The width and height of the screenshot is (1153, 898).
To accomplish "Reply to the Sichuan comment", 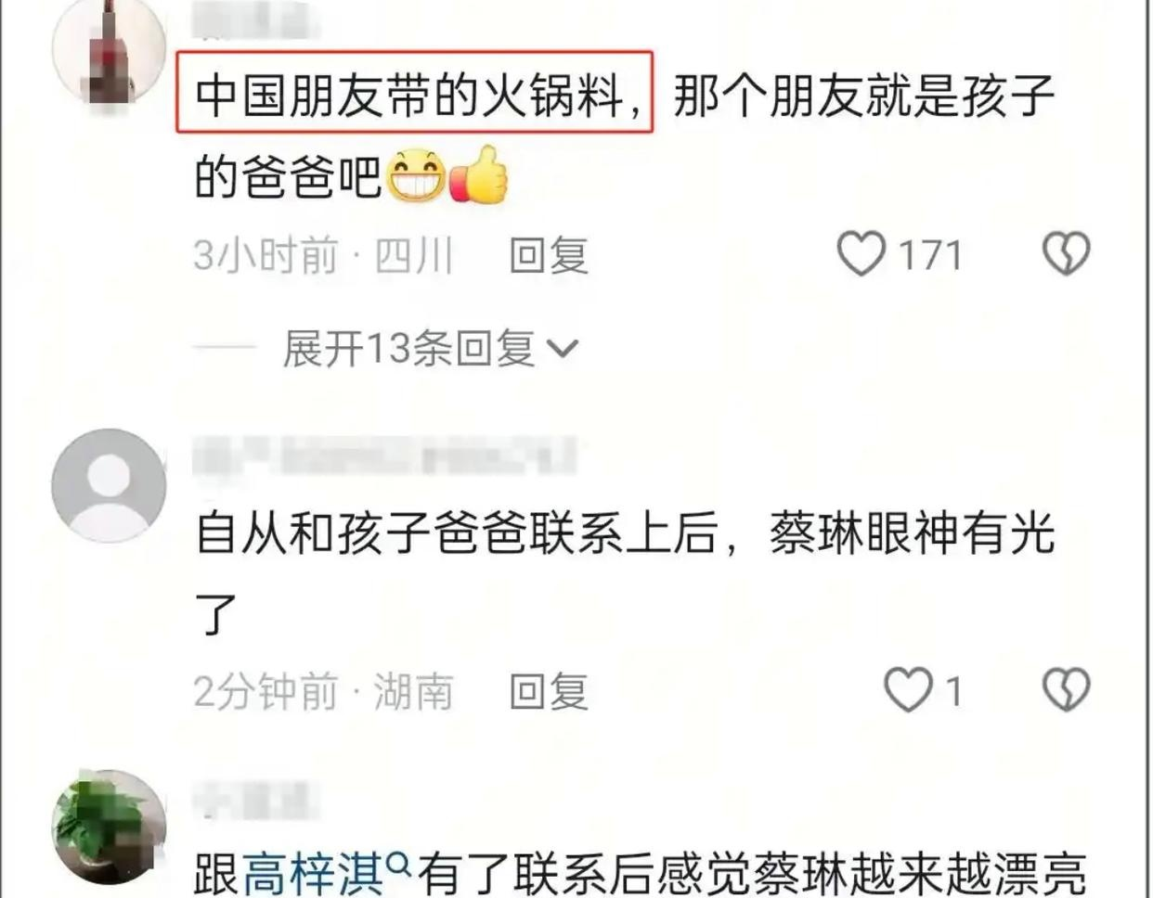I will 549,254.
